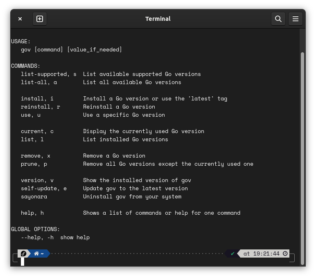Click the white cursor block at prompt

point(23,262)
